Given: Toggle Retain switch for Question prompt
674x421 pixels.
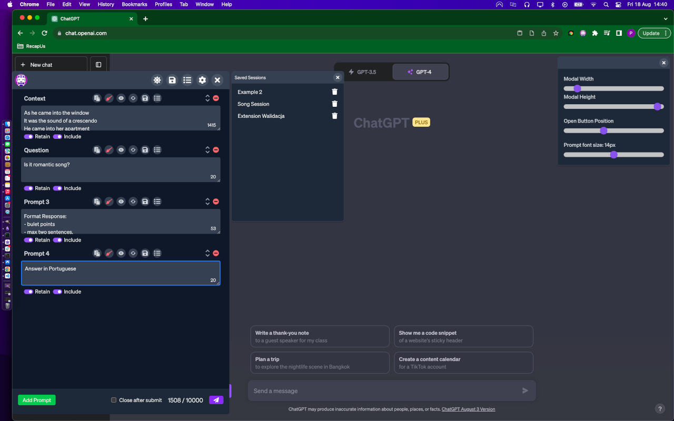Looking at the screenshot, I should click(28, 188).
